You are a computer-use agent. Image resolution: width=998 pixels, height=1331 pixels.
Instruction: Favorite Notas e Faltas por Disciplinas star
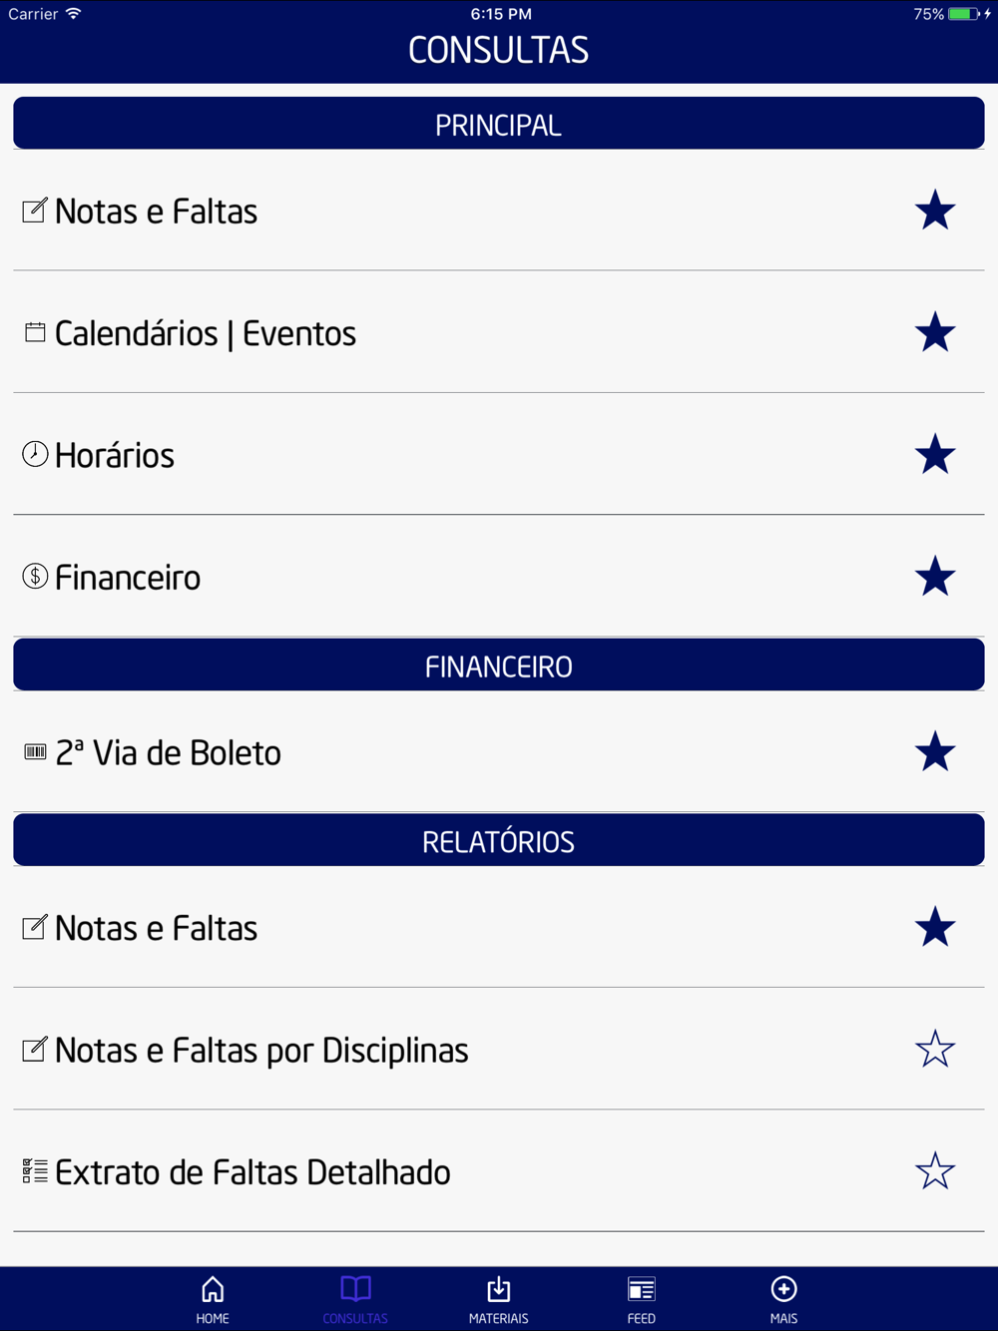tap(935, 1050)
